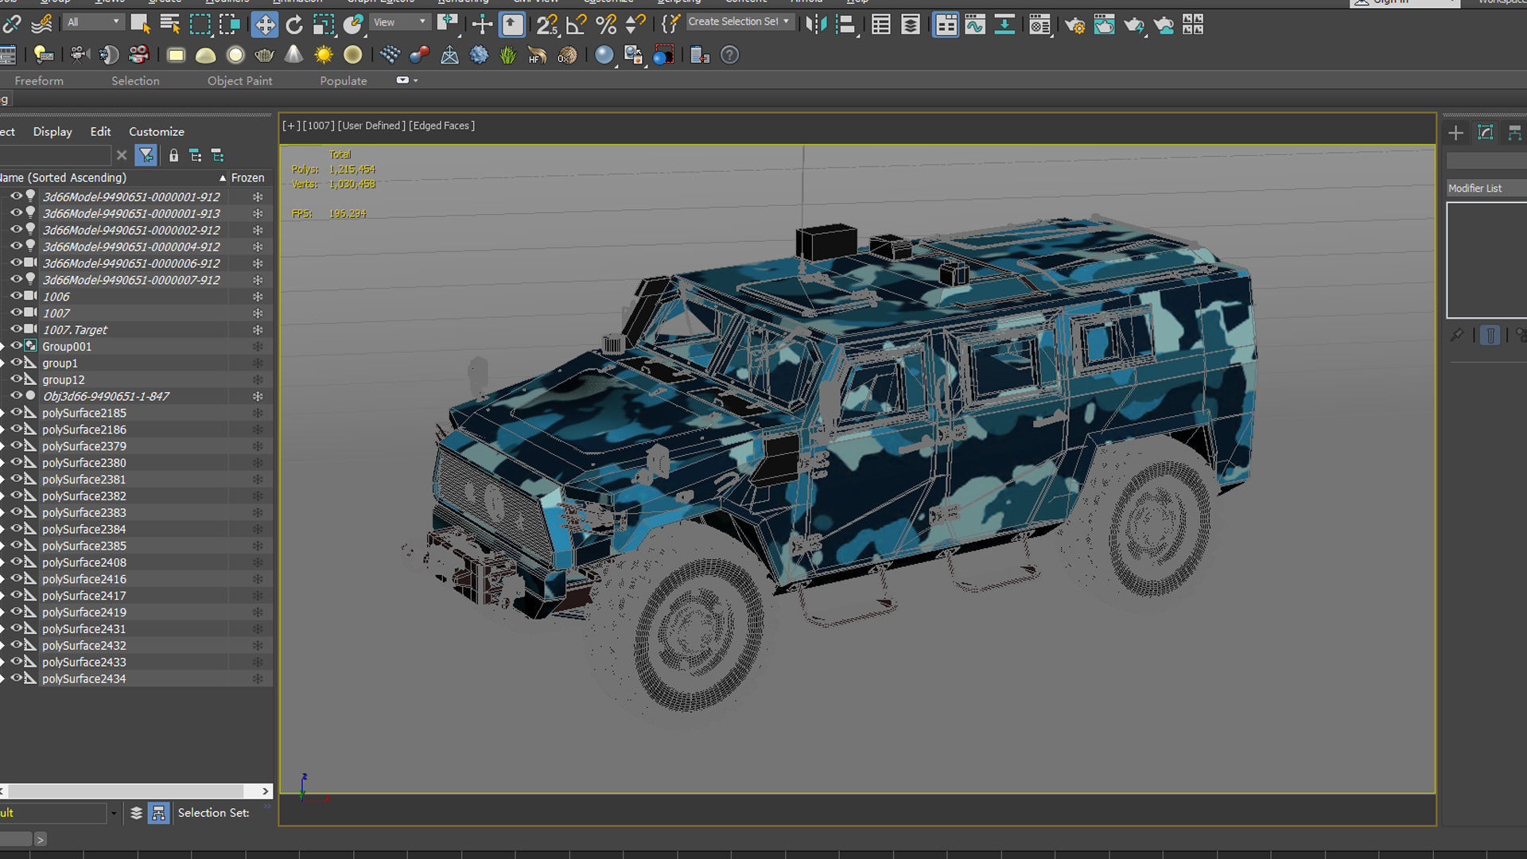Image resolution: width=1527 pixels, height=859 pixels.
Task: Click the Align tool icon
Action: [846, 25]
